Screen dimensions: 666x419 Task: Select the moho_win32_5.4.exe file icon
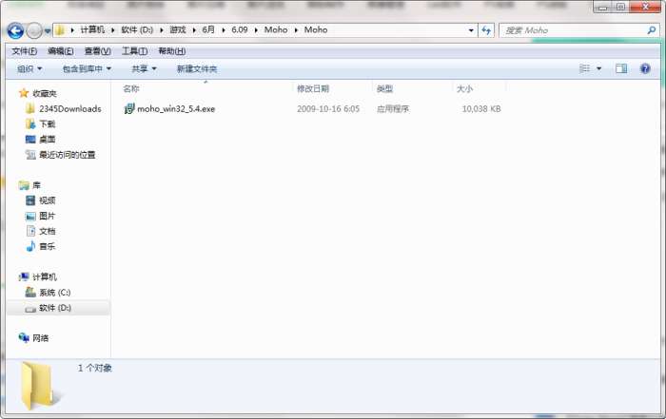tap(129, 108)
